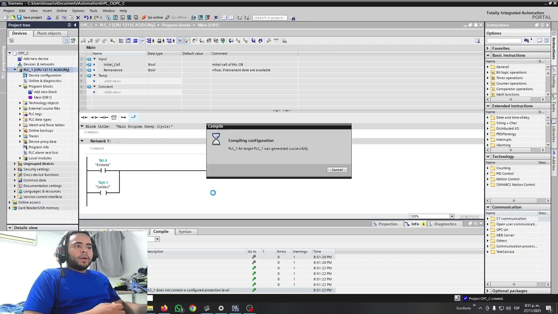
Task: Click the project tree collapse arrow icon
Action: 75,25
